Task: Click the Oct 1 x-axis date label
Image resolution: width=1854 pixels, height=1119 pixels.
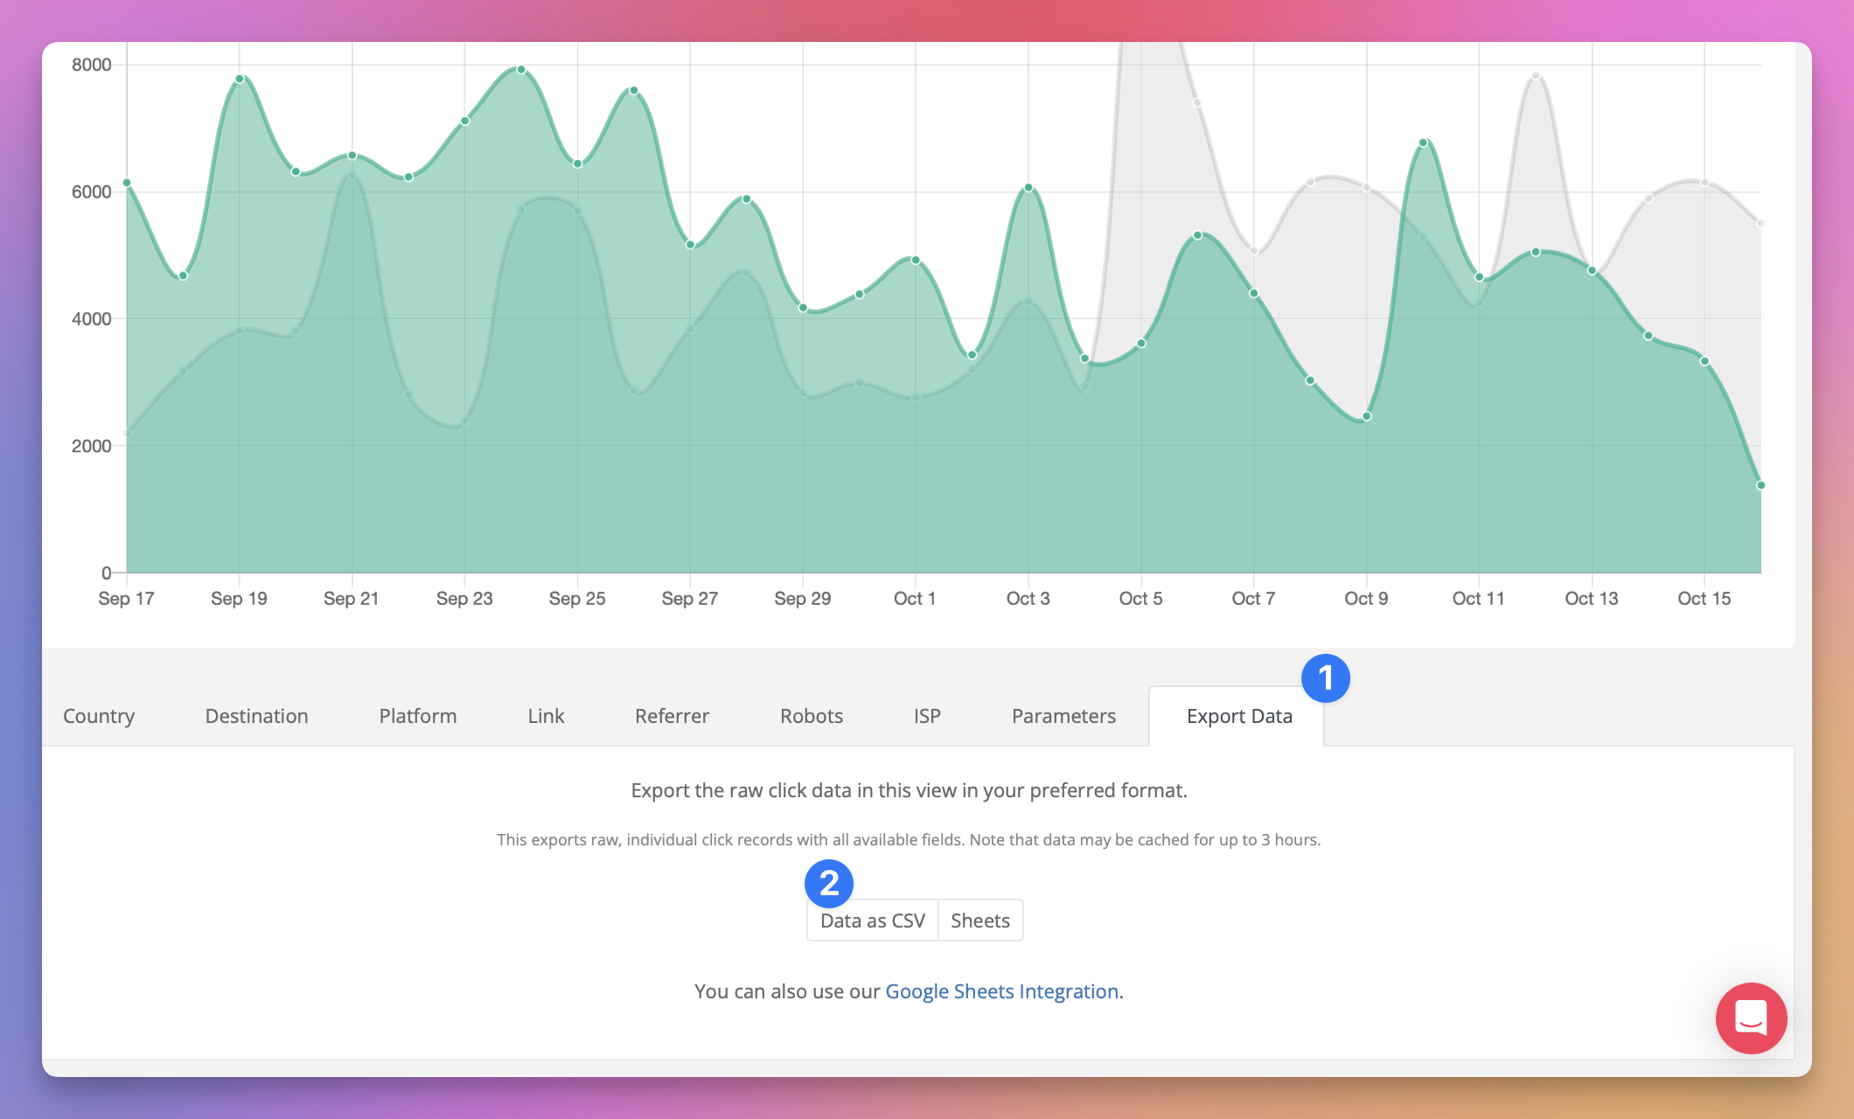Action: point(915,599)
